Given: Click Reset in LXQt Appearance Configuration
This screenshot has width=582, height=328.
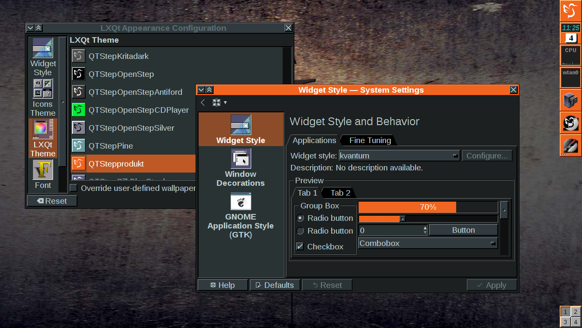Looking at the screenshot, I should pos(52,201).
